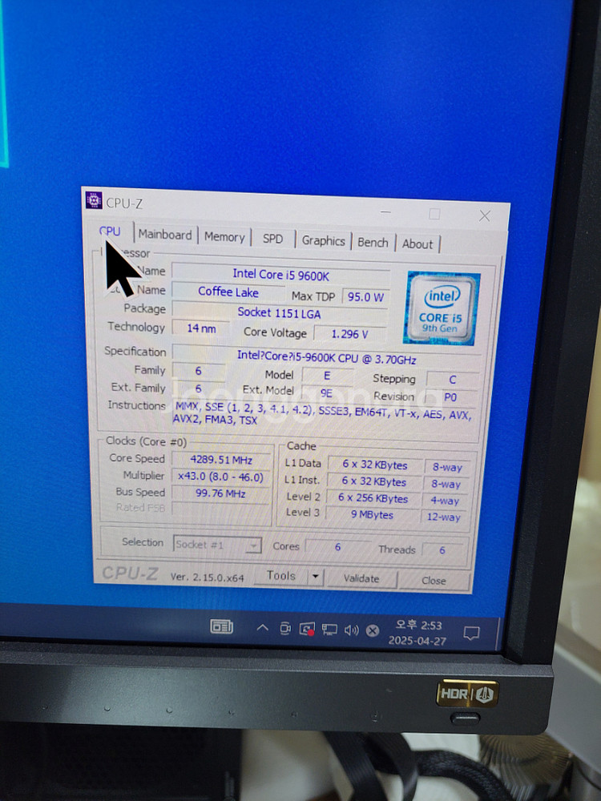Click the Level 3 9 MBytes value
The image size is (601, 801).
pos(372,515)
